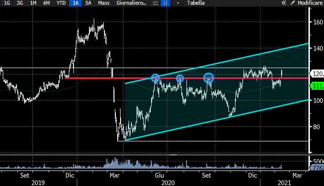Click the third, largest blue circle annotation
This screenshot has width=324, height=186.
[x=209, y=78]
